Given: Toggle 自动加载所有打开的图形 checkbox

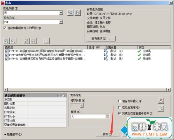Looking at the screenshot, I should [5, 28].
